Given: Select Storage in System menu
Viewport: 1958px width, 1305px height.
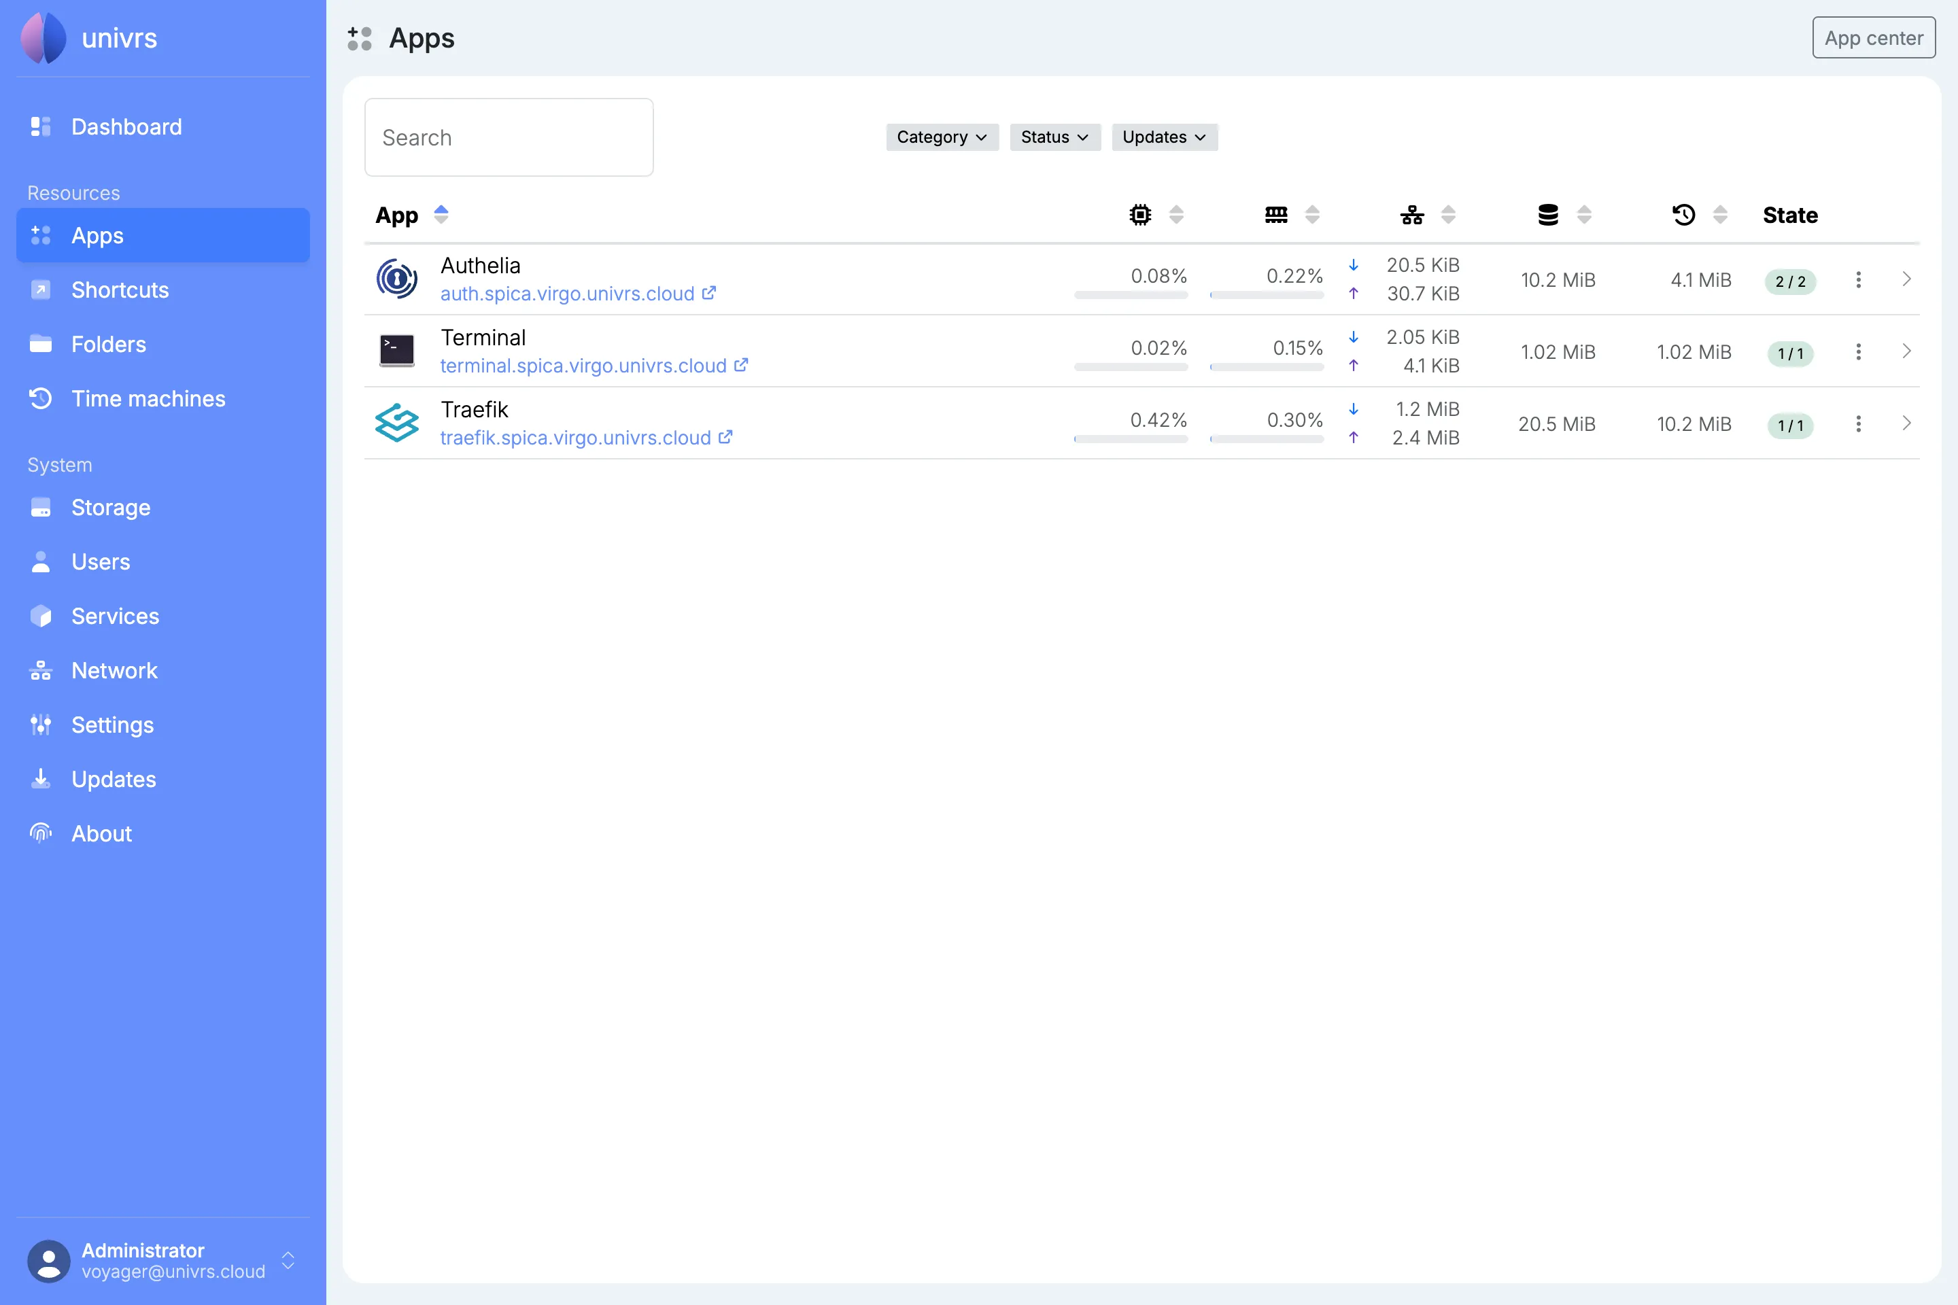Looking at the screenshot, I should 163,507.
